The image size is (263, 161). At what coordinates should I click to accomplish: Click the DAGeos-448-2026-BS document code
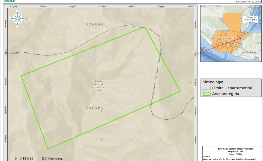pyautogui.click(x=248, y=1)
